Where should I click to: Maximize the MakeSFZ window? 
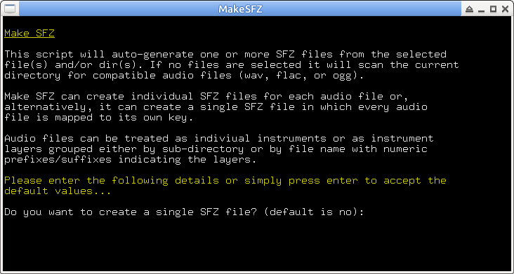click(493, 9)
